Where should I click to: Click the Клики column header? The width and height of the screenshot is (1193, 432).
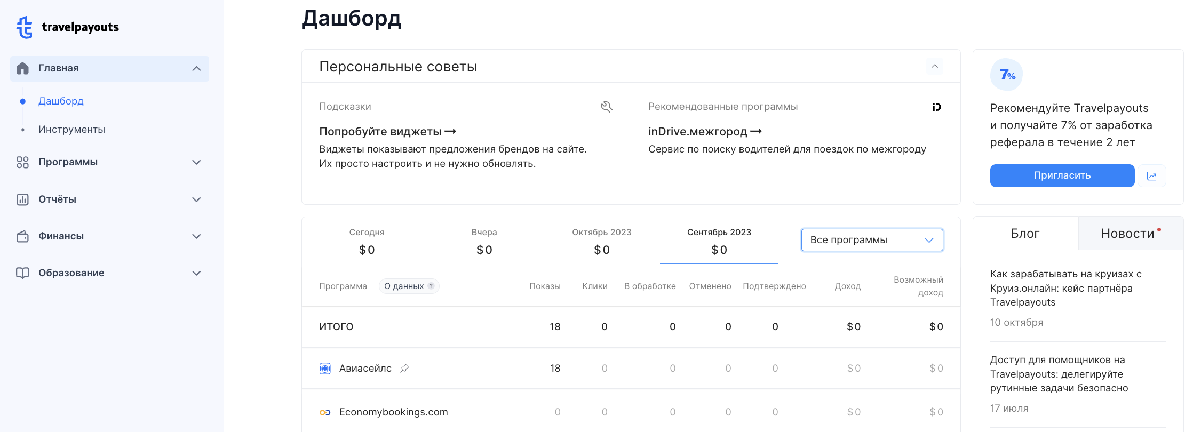coord(595,286)
